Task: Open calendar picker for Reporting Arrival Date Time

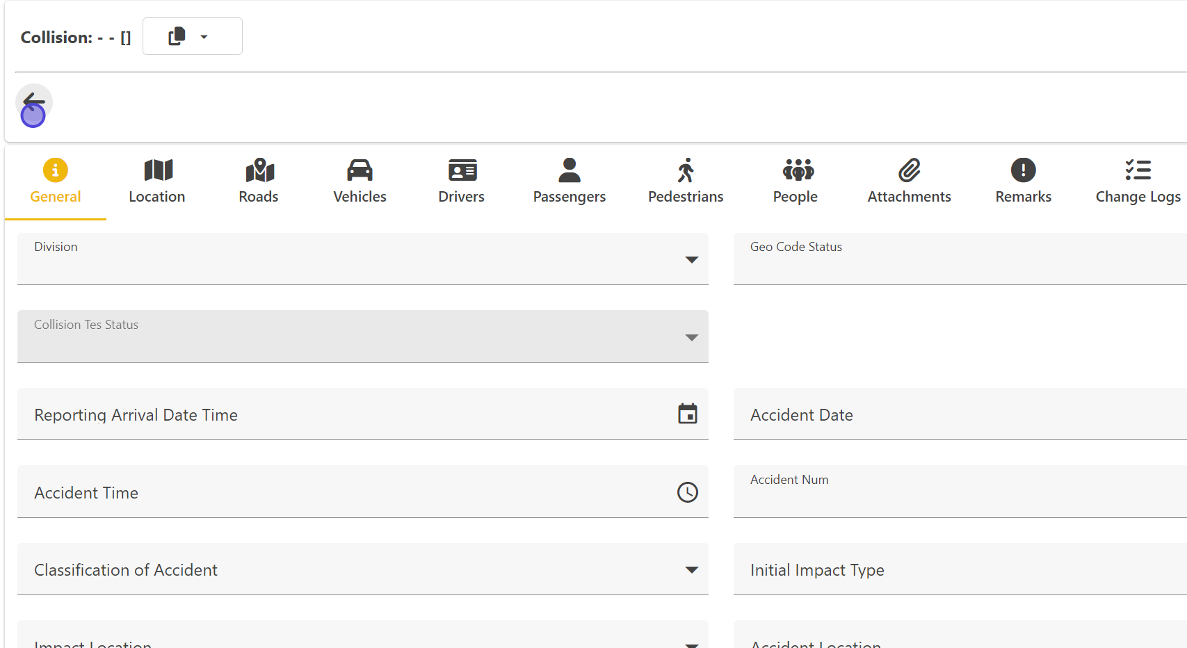Action: 687,414
